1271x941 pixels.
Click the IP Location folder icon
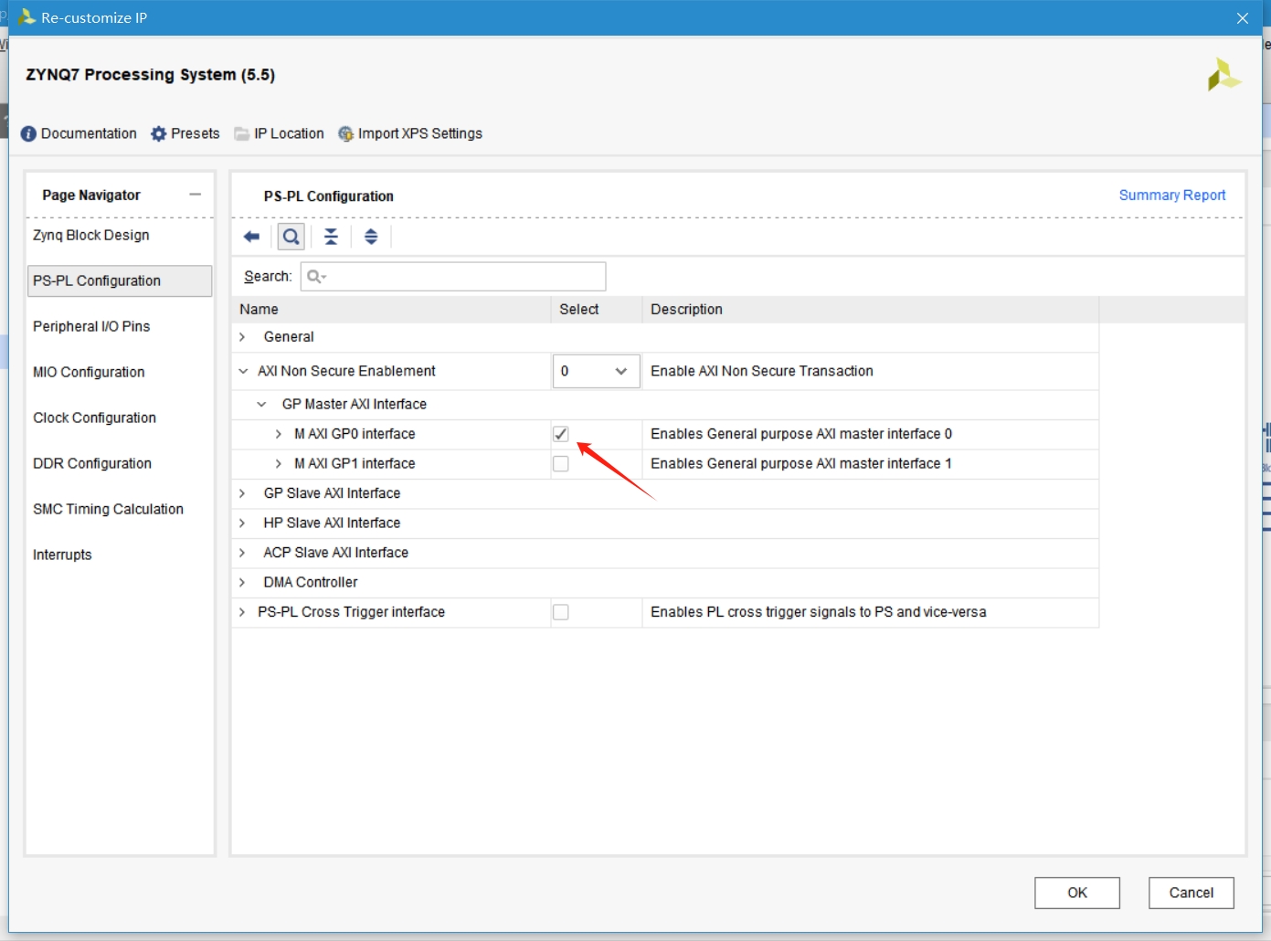(242, 133)
